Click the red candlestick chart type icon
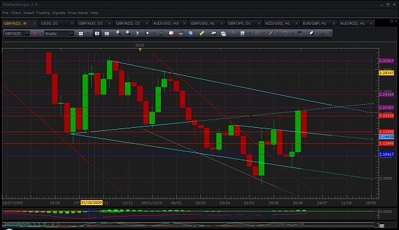399x230 pixels. [35, 33]
